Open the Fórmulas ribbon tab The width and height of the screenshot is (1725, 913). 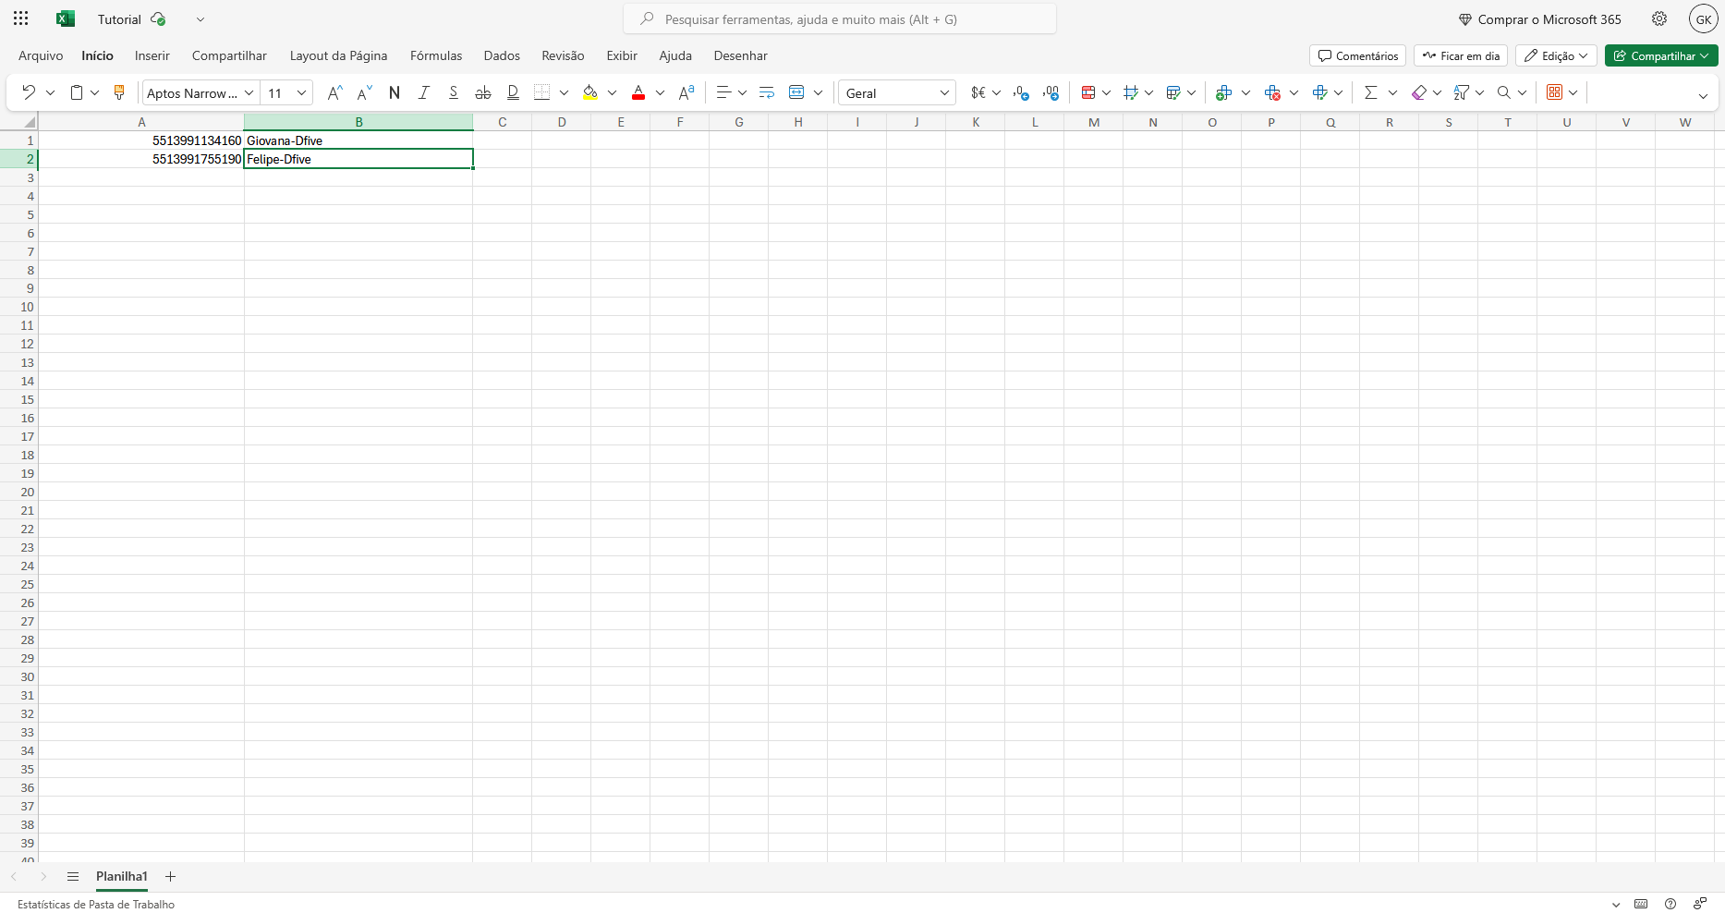[436, 55]
